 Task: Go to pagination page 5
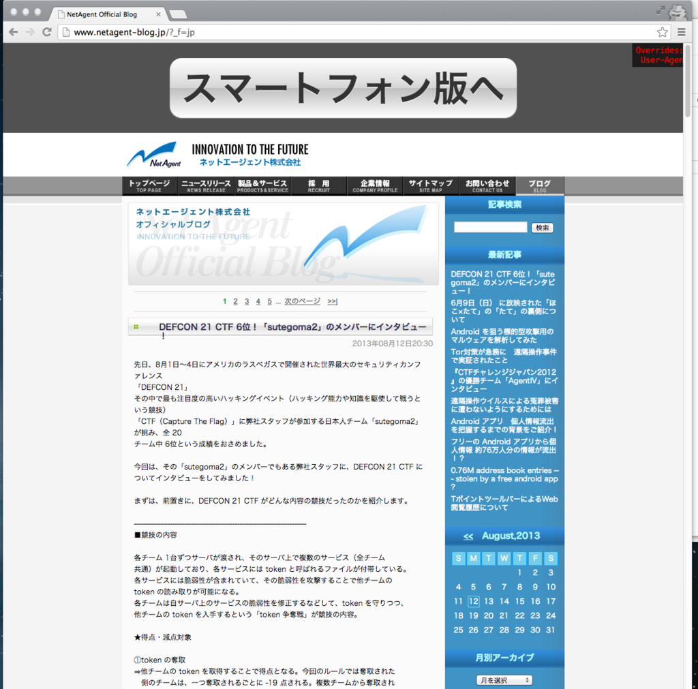click(269, 301)
